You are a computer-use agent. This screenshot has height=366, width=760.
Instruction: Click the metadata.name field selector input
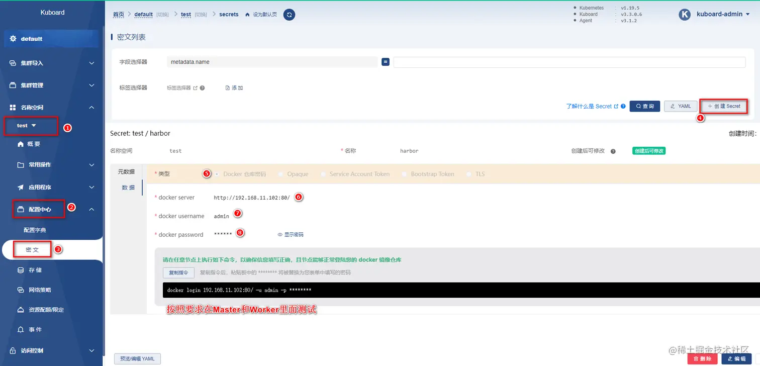[x=271, y=61]
